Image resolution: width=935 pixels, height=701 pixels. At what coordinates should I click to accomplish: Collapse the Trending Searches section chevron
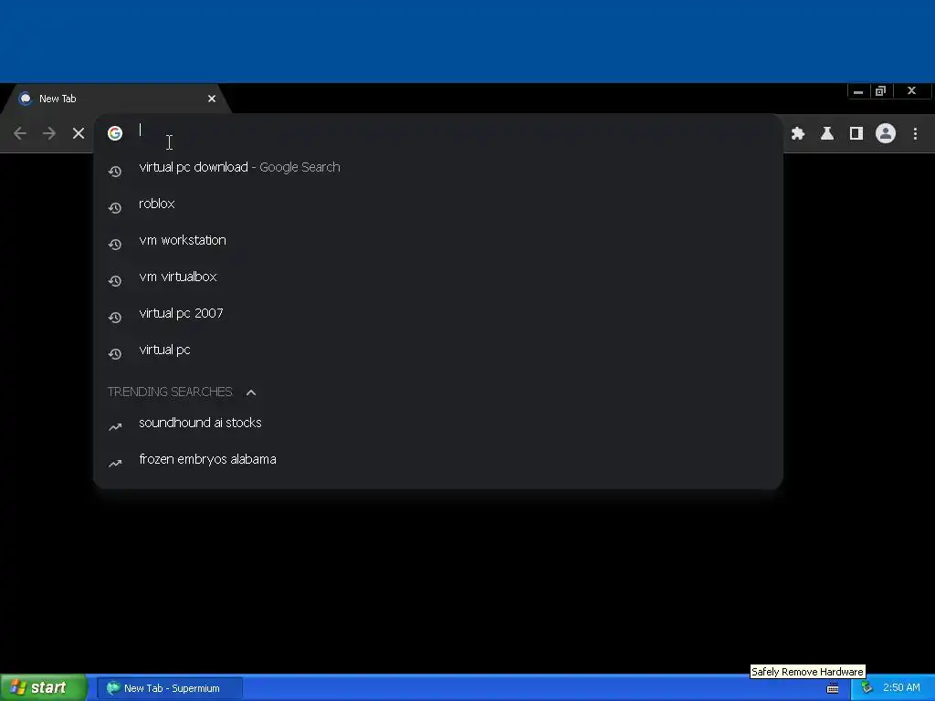[x=251, y=392]
